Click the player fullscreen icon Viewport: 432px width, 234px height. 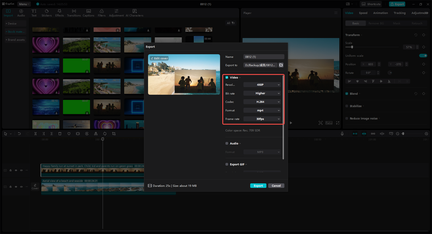[337, 123]
